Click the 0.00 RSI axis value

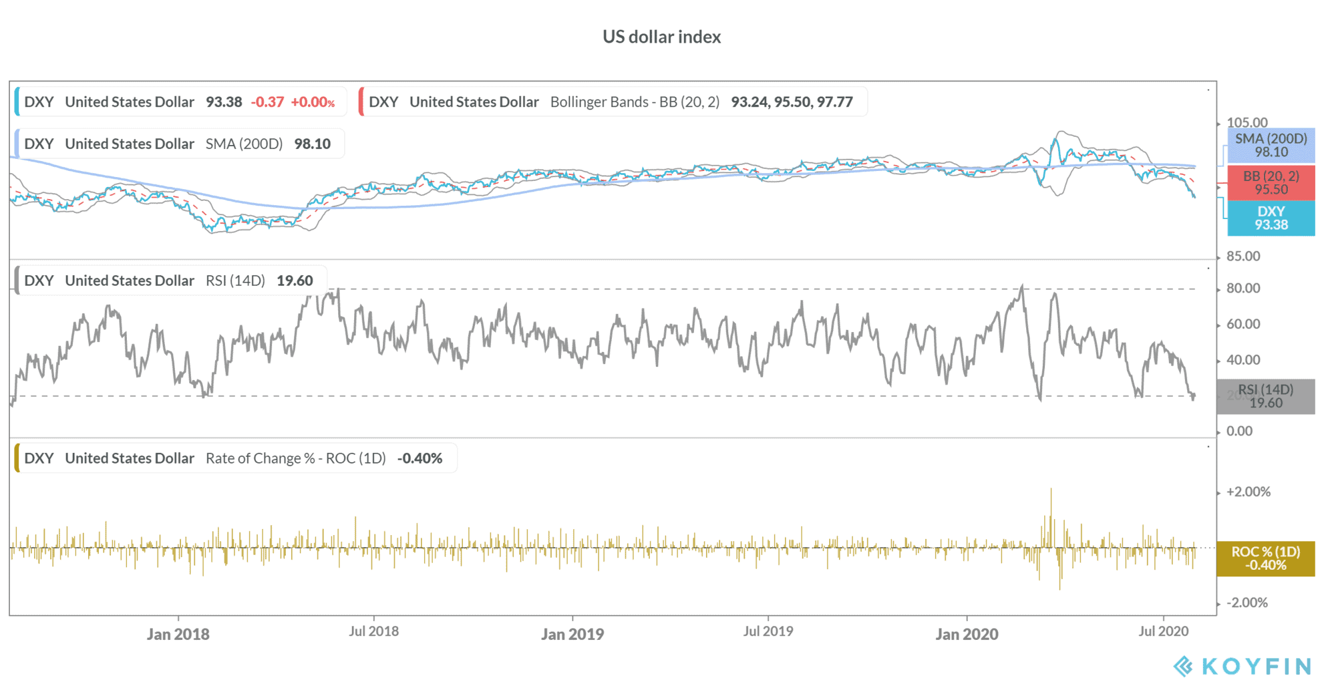click(1239, 431)
